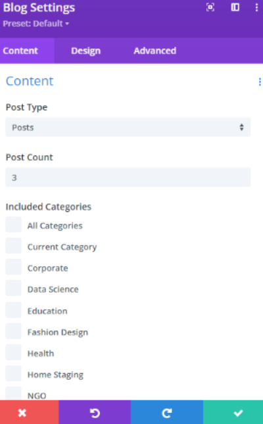Open the Advanced tab
This screenshot has width=263, height=424.
coord(155,51)
